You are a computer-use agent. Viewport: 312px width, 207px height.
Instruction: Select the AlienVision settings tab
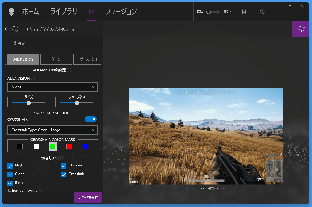coord(23,59)
